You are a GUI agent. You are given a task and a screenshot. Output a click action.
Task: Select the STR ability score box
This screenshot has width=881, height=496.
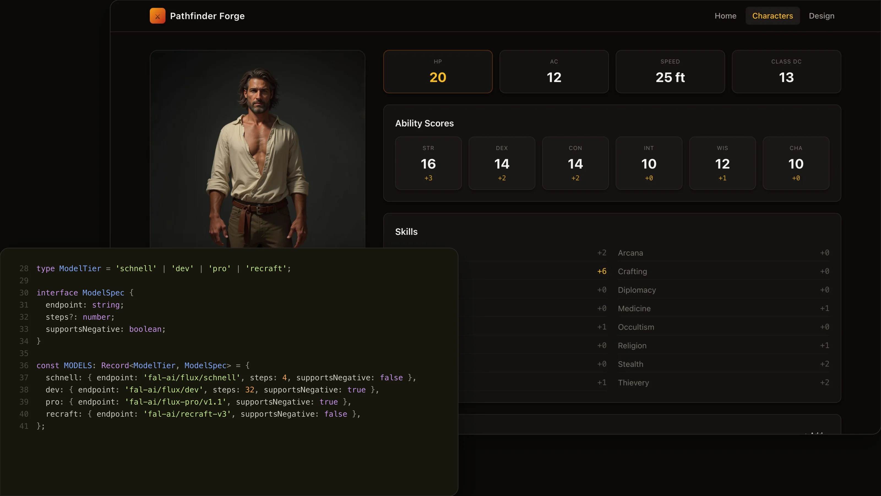428,163
